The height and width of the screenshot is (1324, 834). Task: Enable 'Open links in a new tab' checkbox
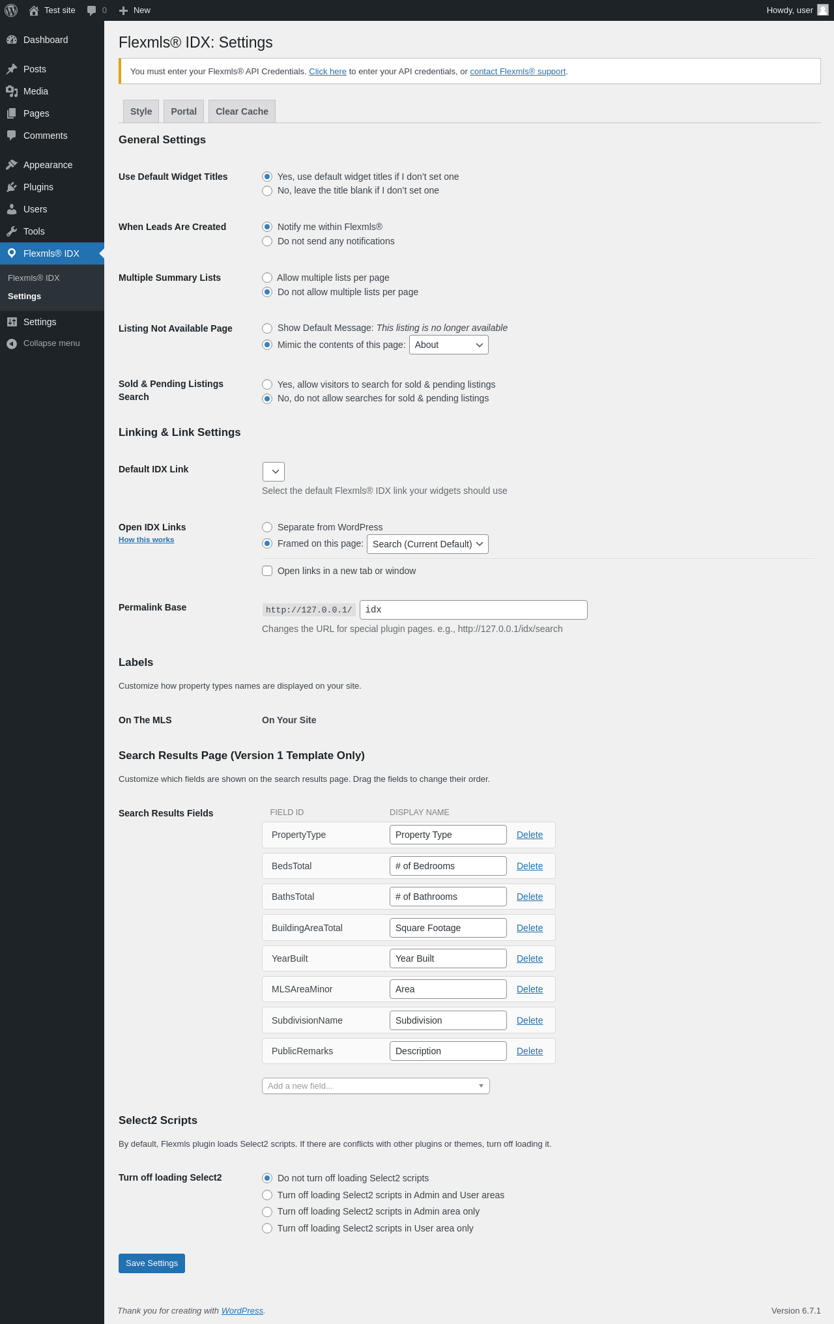point(267,571)
